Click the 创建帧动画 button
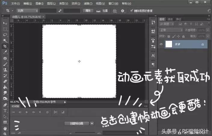 (77, 123)
